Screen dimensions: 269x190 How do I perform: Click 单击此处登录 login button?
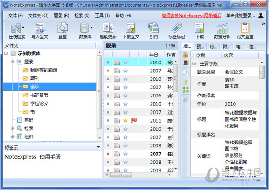tap(240, 16)
